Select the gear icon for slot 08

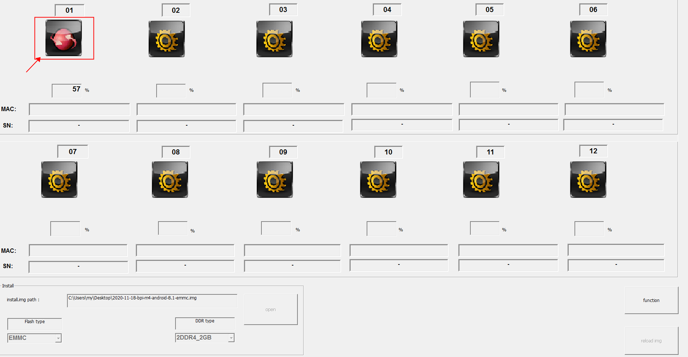(170, 180)
